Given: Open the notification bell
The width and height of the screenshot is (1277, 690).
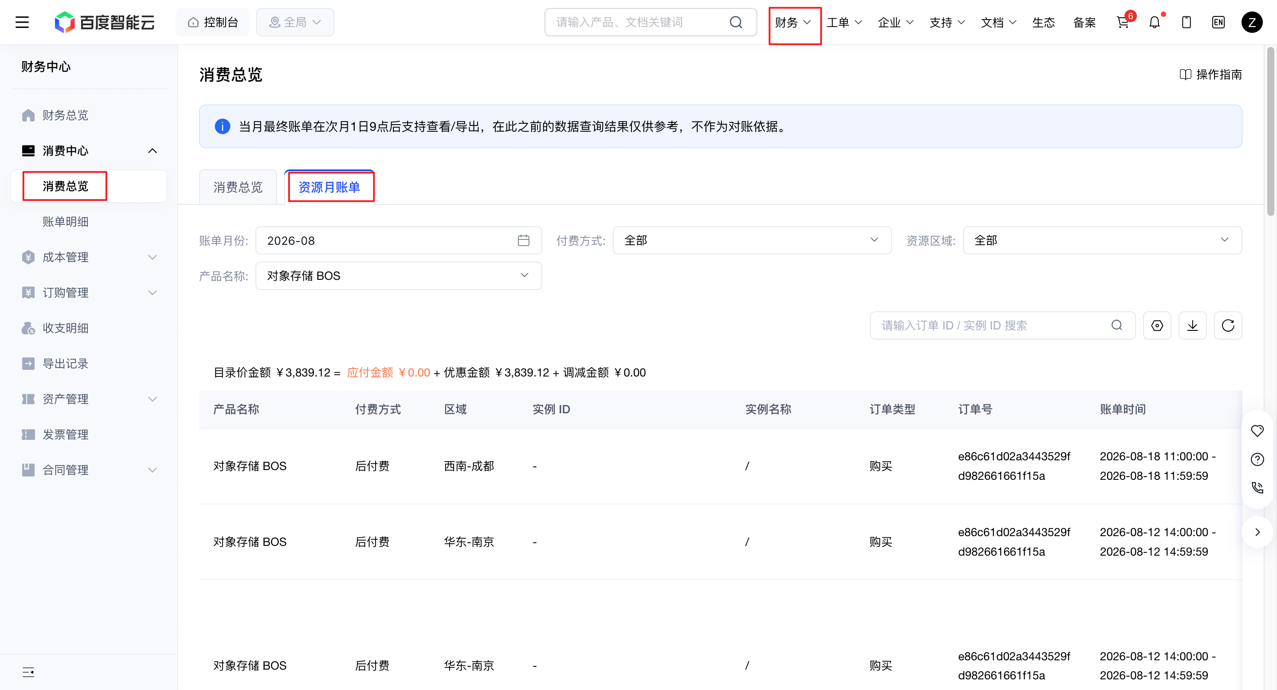Looking at the screenshot, I should coord(1155,22).
